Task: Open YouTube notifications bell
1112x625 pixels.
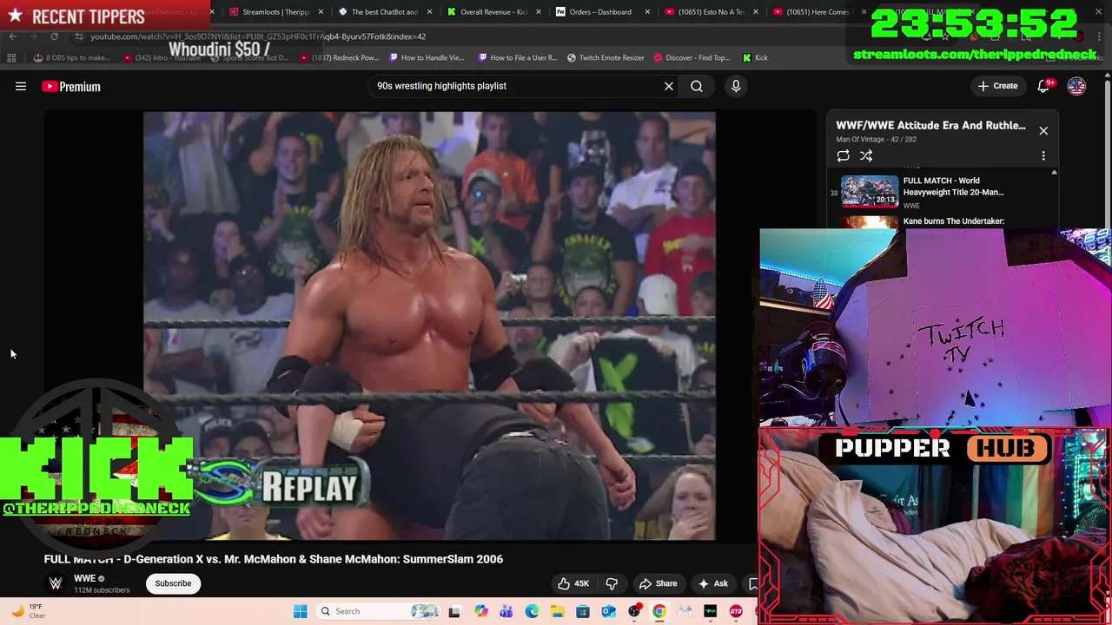Action: pyautogui.click(x=1044, y=86)
